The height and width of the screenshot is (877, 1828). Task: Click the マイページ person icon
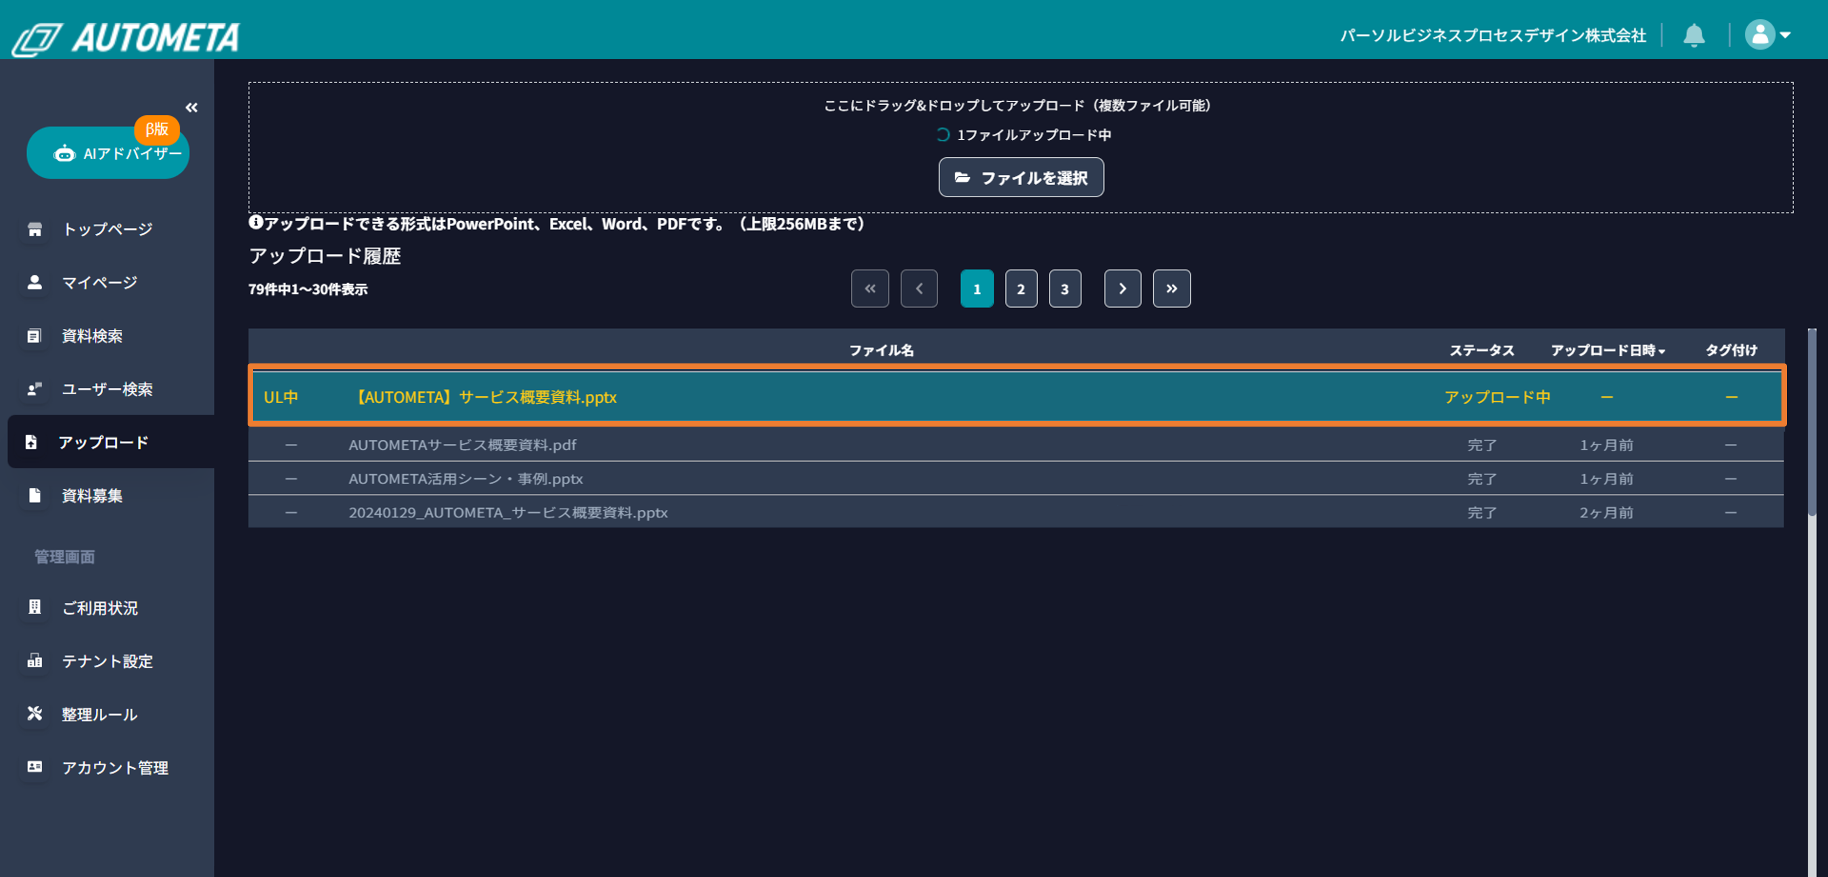pyautogui.click(x=35, y=283)
